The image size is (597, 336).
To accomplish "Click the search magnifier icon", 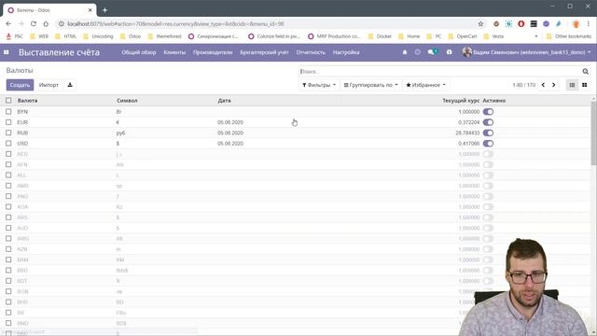I will [x=585, y=71].
